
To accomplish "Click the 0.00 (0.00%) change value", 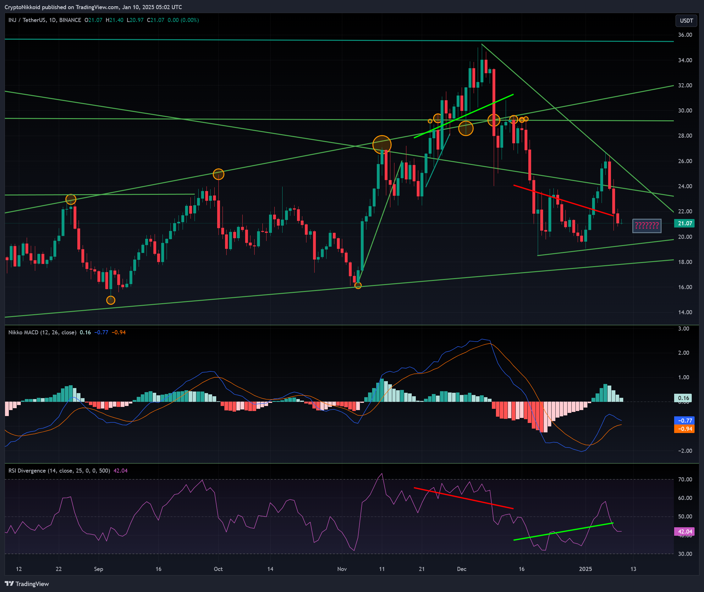I will [x=183, y=20].
